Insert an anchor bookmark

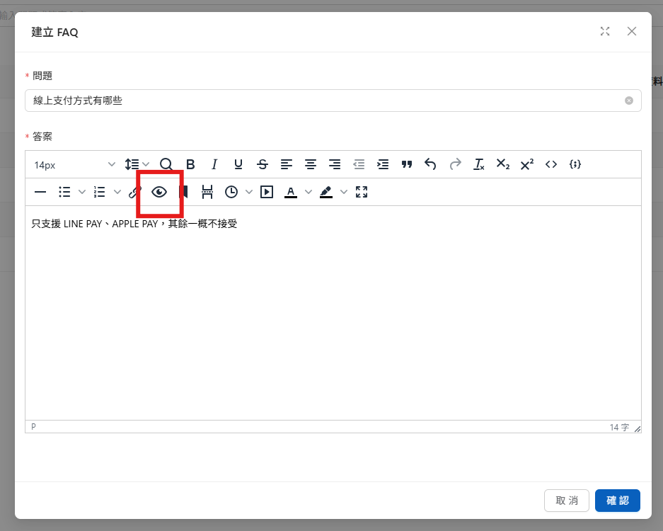pos(184,192)
